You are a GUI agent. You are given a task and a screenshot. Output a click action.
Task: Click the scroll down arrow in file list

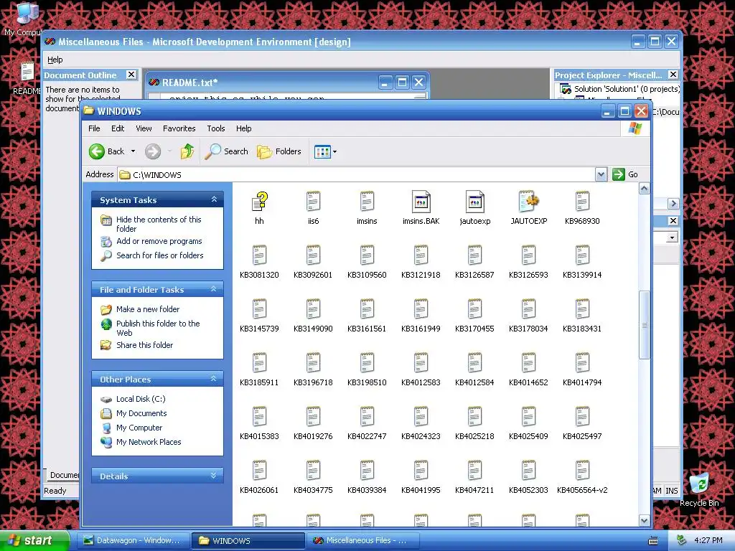tap(645, 521)
